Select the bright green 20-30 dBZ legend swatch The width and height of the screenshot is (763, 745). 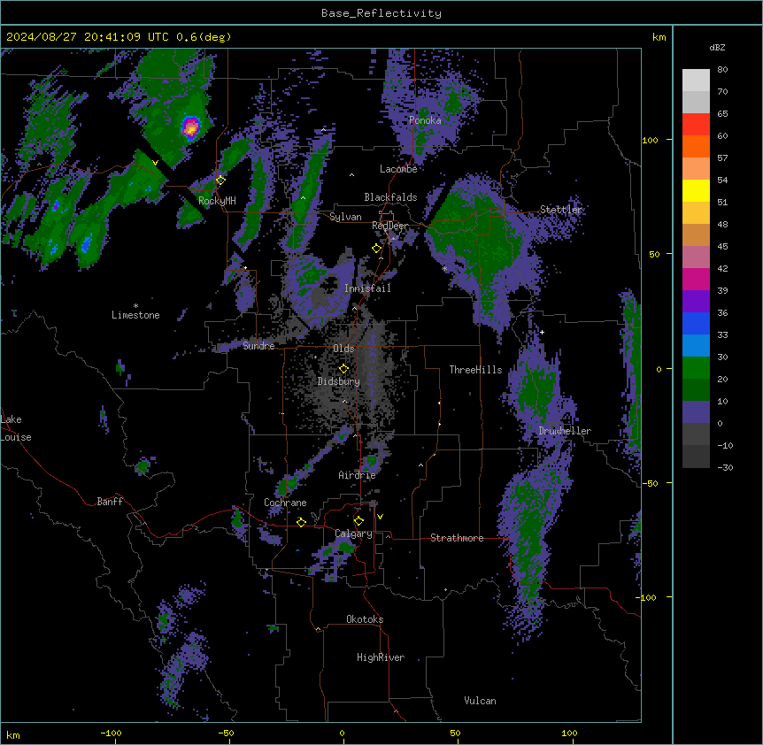[x=696, y=368]
